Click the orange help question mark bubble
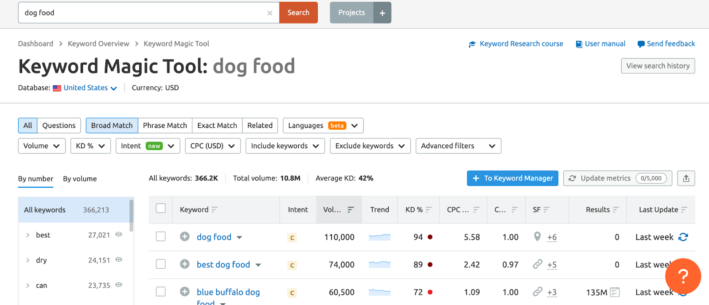This screenshot has width=709, height=305. [682, 276]
